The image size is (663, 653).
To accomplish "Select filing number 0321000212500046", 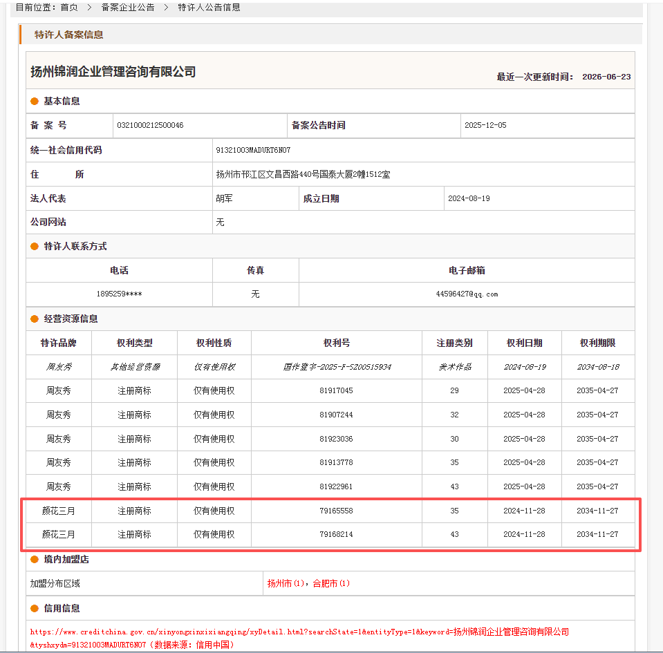I will 150,125.
